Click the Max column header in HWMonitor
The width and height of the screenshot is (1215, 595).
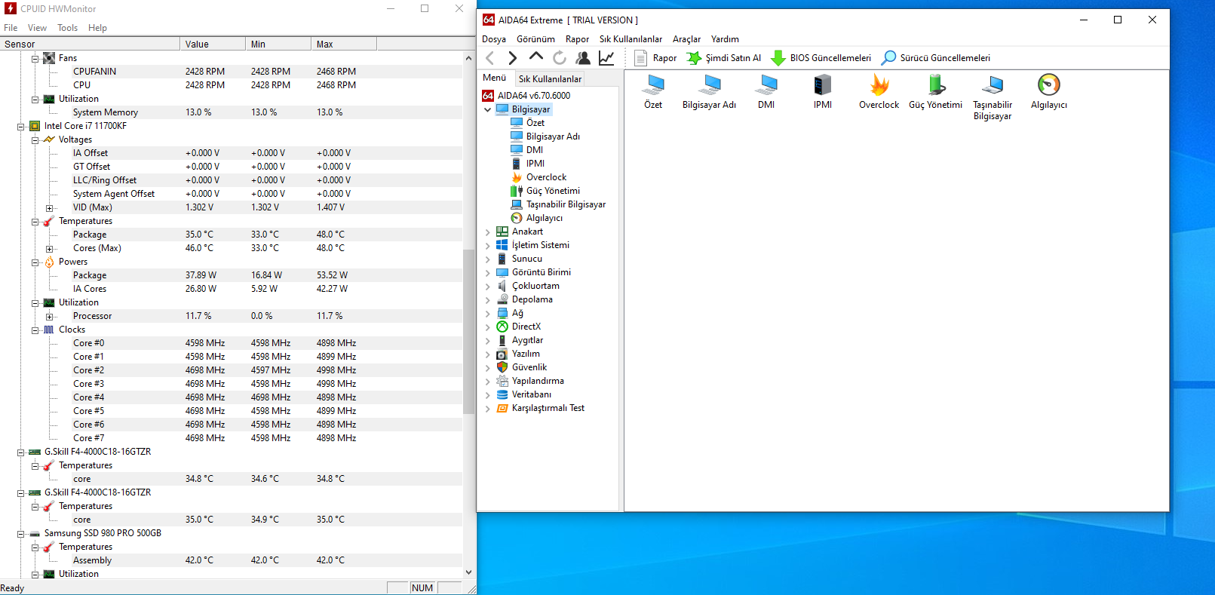344,44
